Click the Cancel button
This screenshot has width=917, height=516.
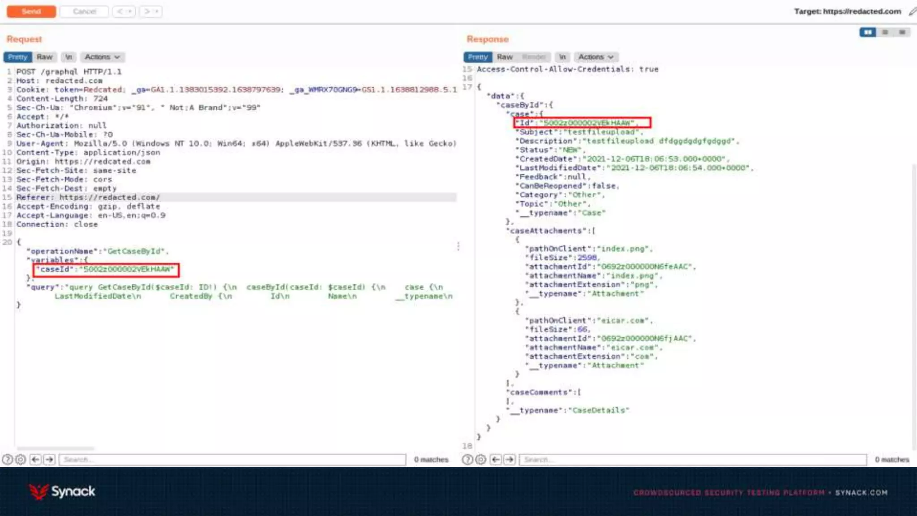tap(84, 12)
